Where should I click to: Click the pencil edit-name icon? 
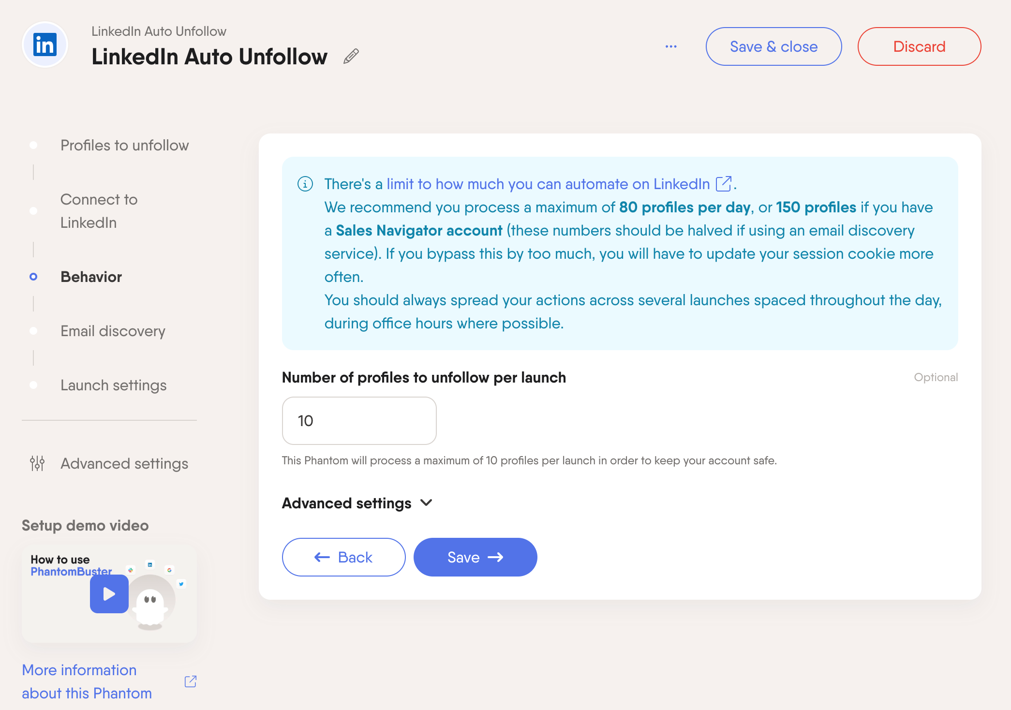click(x=351, y=57)
